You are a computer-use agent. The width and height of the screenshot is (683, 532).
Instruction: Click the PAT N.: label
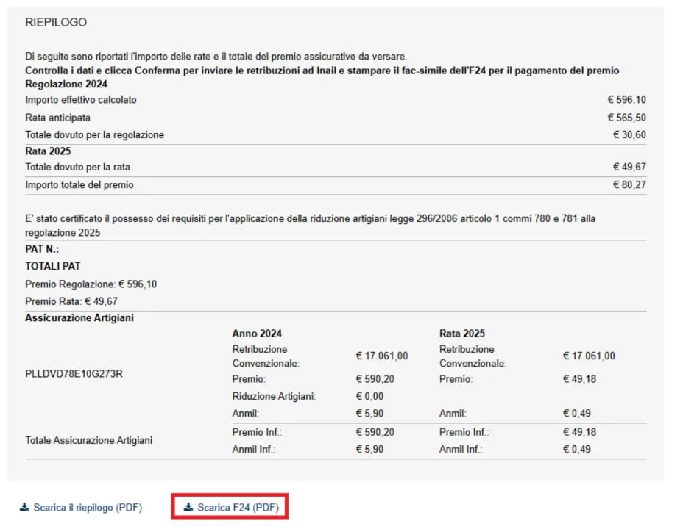tap(41, 249)
